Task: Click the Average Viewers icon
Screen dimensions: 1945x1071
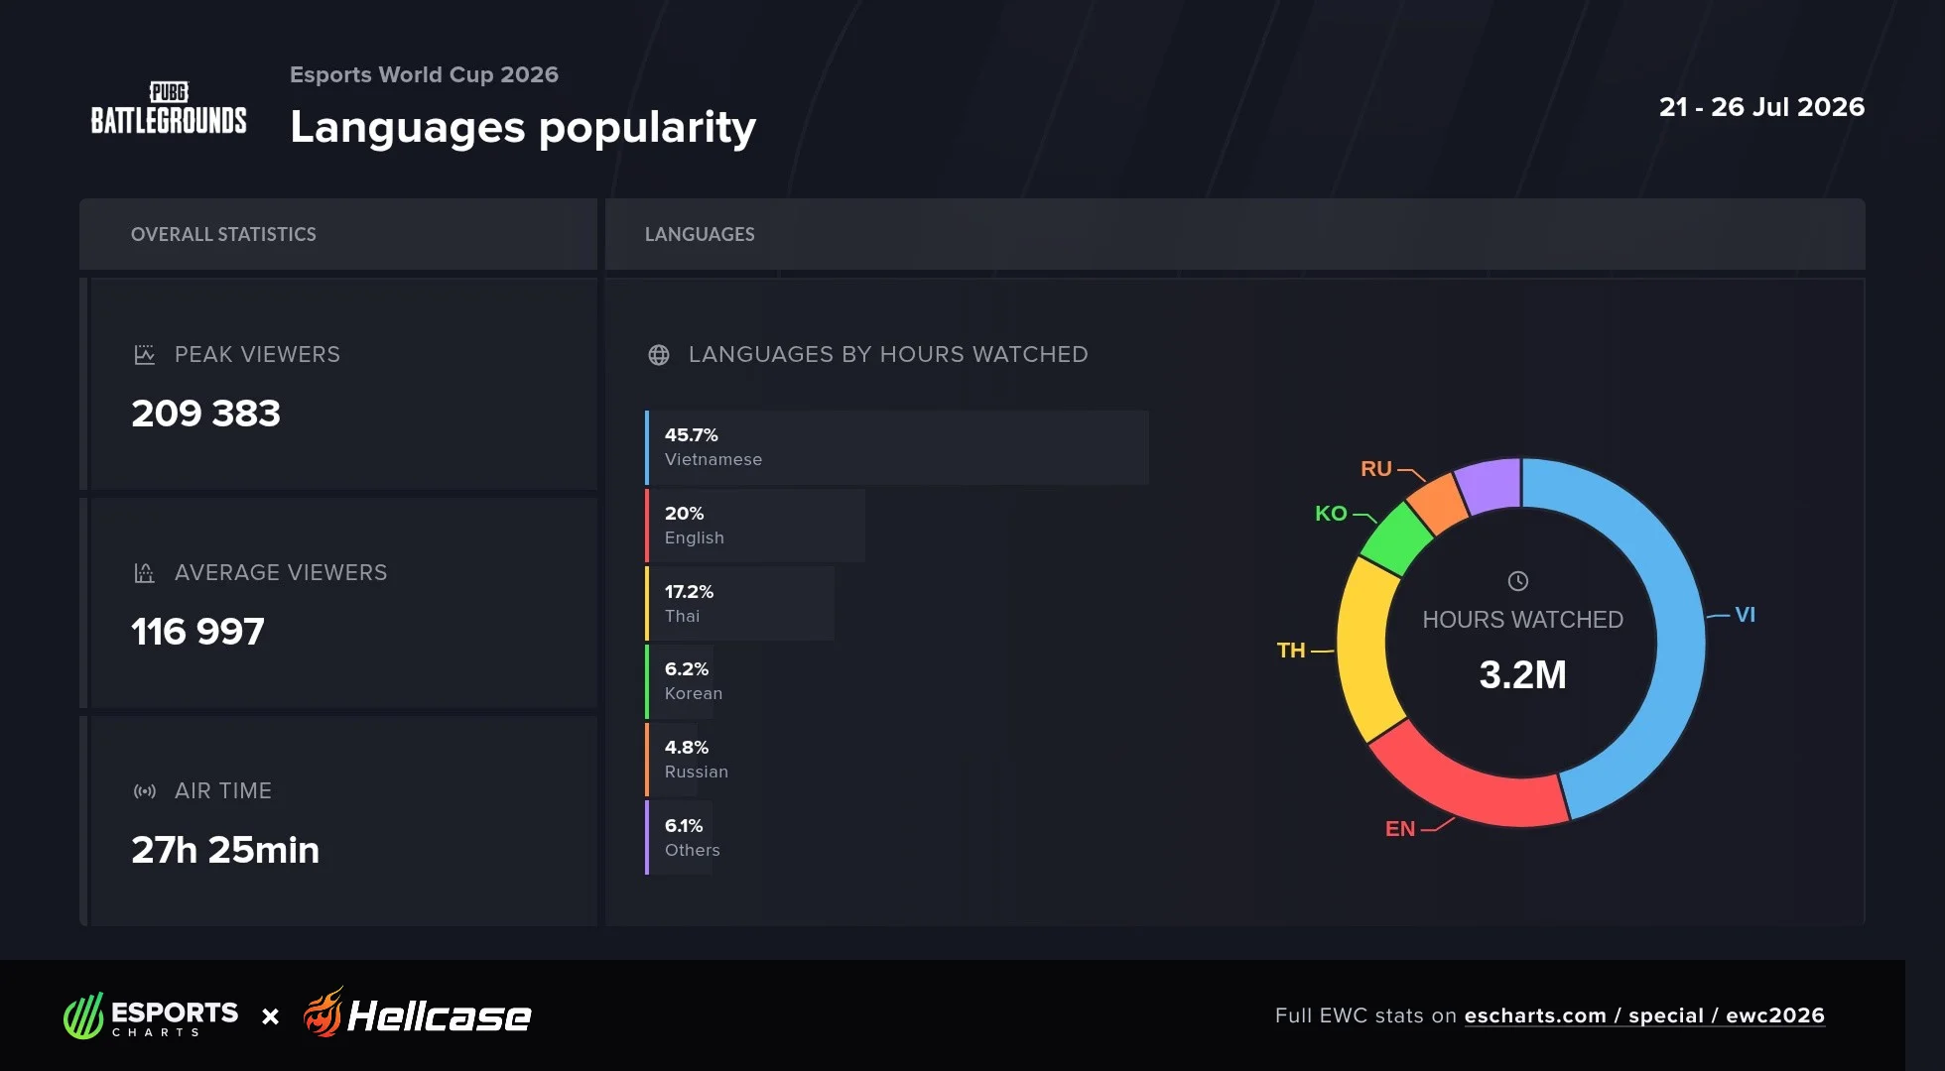Action: 144,573
